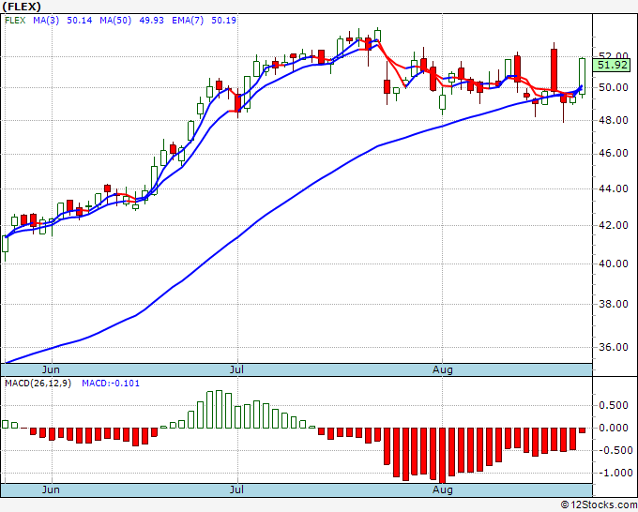This screenshot has height=512, width=638.
Task: Click the last green candlestick near 51.92
Action: [583, 76]
